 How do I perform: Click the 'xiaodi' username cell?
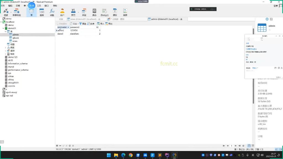pyautogui.click(x=60, y=34)
